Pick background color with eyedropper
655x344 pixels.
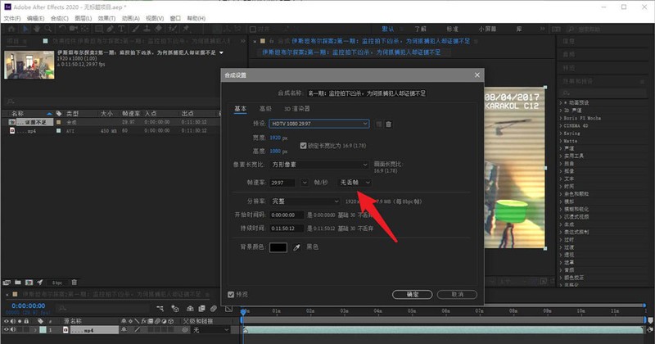click(x=297, y=247)
